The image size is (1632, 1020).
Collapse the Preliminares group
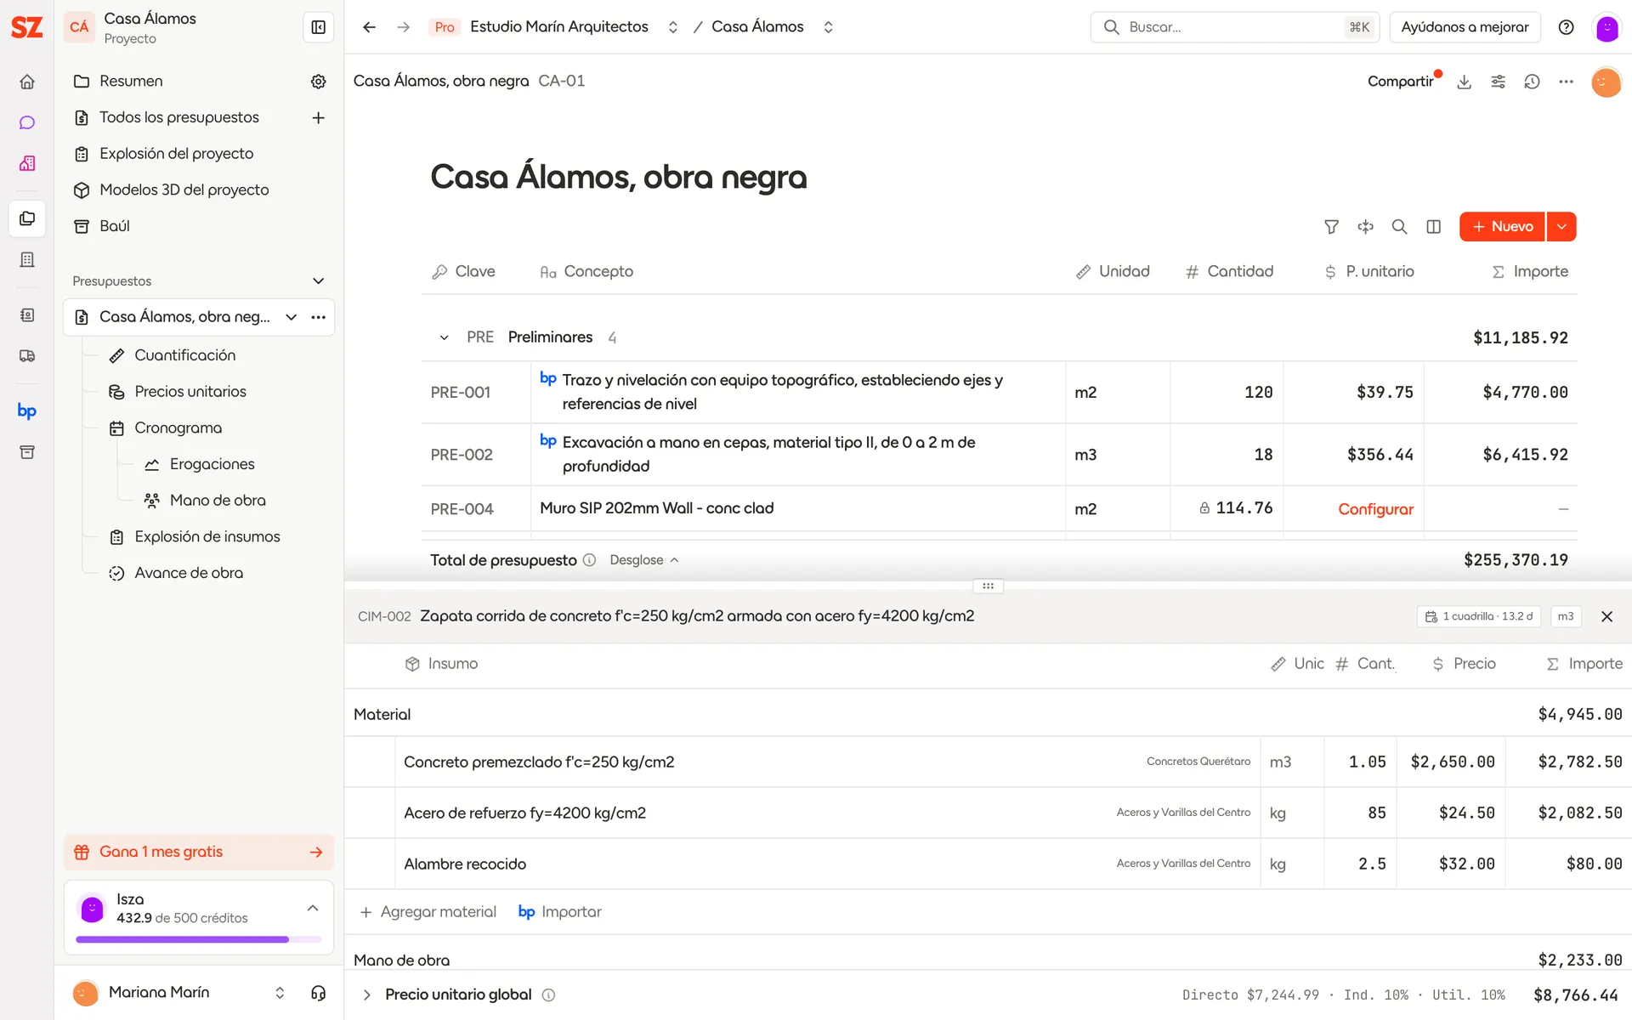444,338
